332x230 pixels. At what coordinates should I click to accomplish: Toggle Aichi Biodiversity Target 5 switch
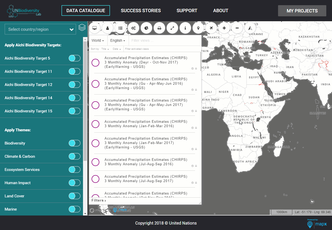74,58
